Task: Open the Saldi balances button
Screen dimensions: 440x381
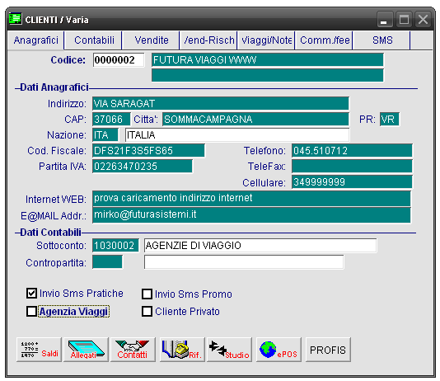Action: coord(39,350)
